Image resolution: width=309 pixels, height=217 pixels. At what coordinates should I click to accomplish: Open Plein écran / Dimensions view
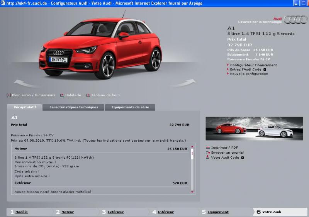point(34,95)
